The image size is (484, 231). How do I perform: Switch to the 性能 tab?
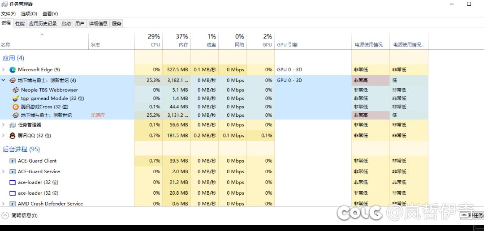click(20, 24)
